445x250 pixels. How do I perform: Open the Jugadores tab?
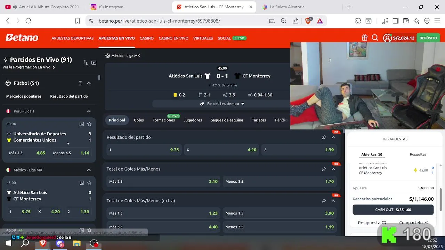point(193,120)
